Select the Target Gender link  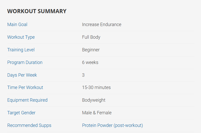coord(21,113)
